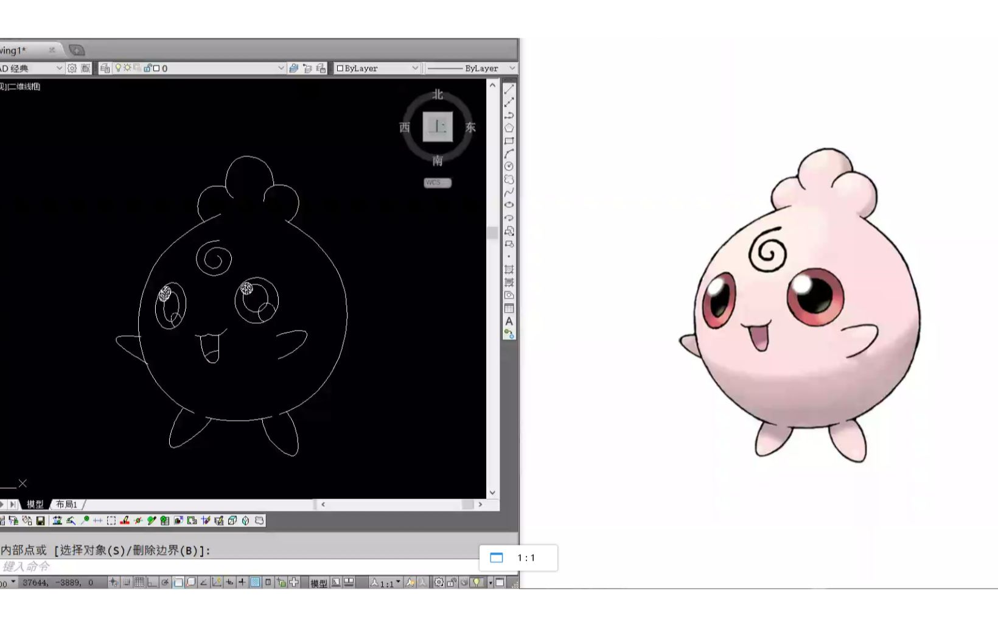This screenshot has width=998, height=624.
Task: Select the Circle tool
Action: (x=509, y=166)
